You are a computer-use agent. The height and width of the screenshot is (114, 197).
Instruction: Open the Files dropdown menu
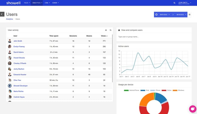(x=27, y=3)
